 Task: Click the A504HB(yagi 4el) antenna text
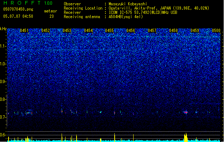pyautogui.click(x=126, y=17)
